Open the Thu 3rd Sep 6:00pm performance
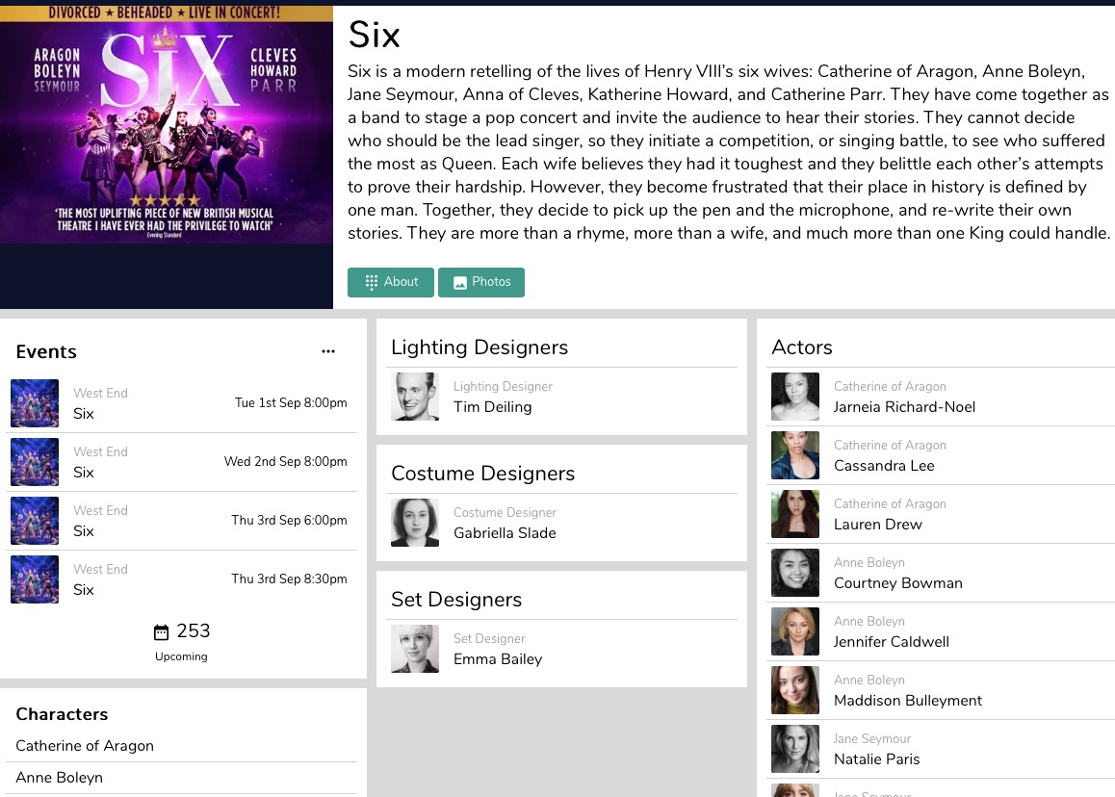 tap(181, 521)
